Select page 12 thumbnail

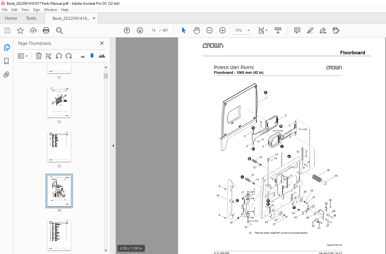pyautogui.click(x=59, y=102)
